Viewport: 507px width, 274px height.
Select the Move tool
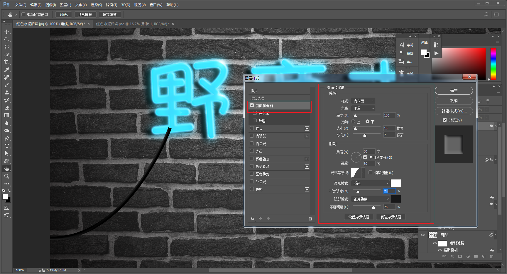click(x=7, y=32)
